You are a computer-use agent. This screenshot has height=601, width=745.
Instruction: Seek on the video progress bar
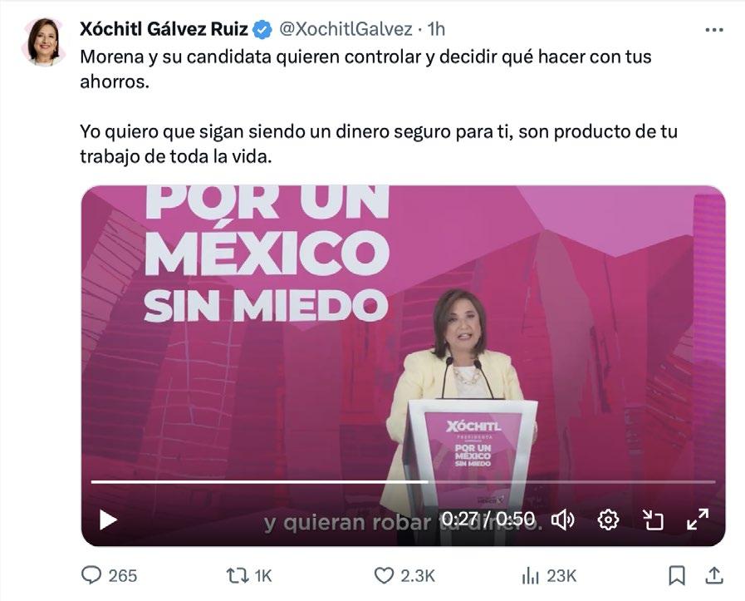[403, 481]
